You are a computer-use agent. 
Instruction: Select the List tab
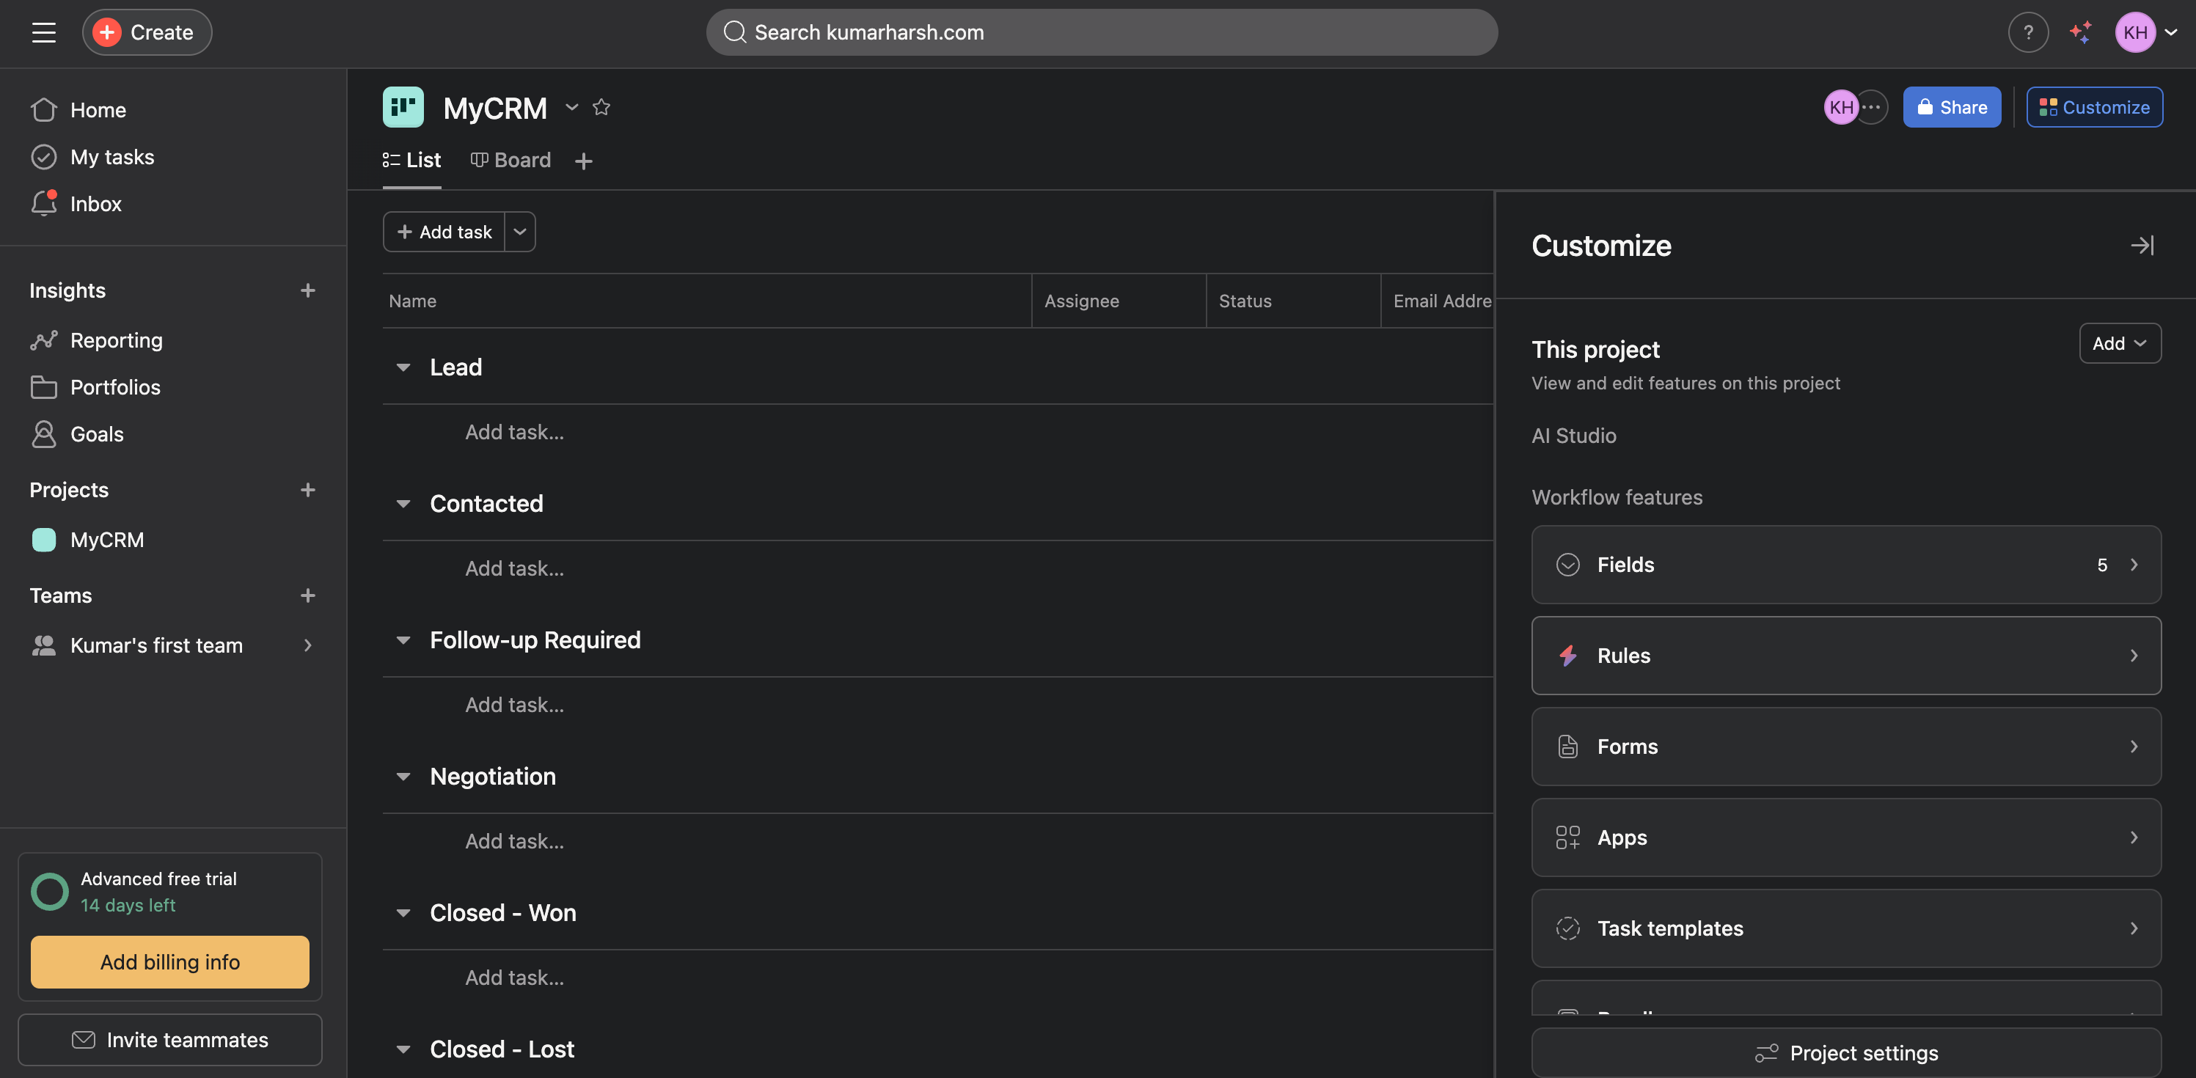tap(411, 159)
